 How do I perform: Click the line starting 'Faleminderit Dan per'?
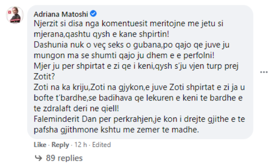point(139,119)
